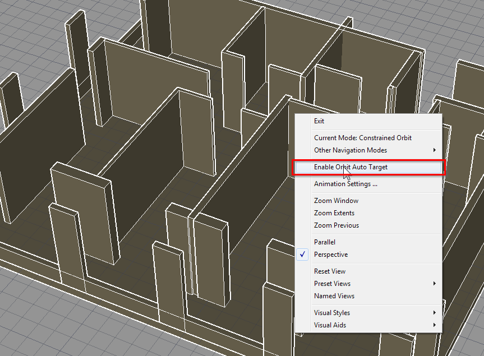The height and width of the screenshot is (356, 484).
Task: Click the Perspective menu label
Action: coord(331,255)
